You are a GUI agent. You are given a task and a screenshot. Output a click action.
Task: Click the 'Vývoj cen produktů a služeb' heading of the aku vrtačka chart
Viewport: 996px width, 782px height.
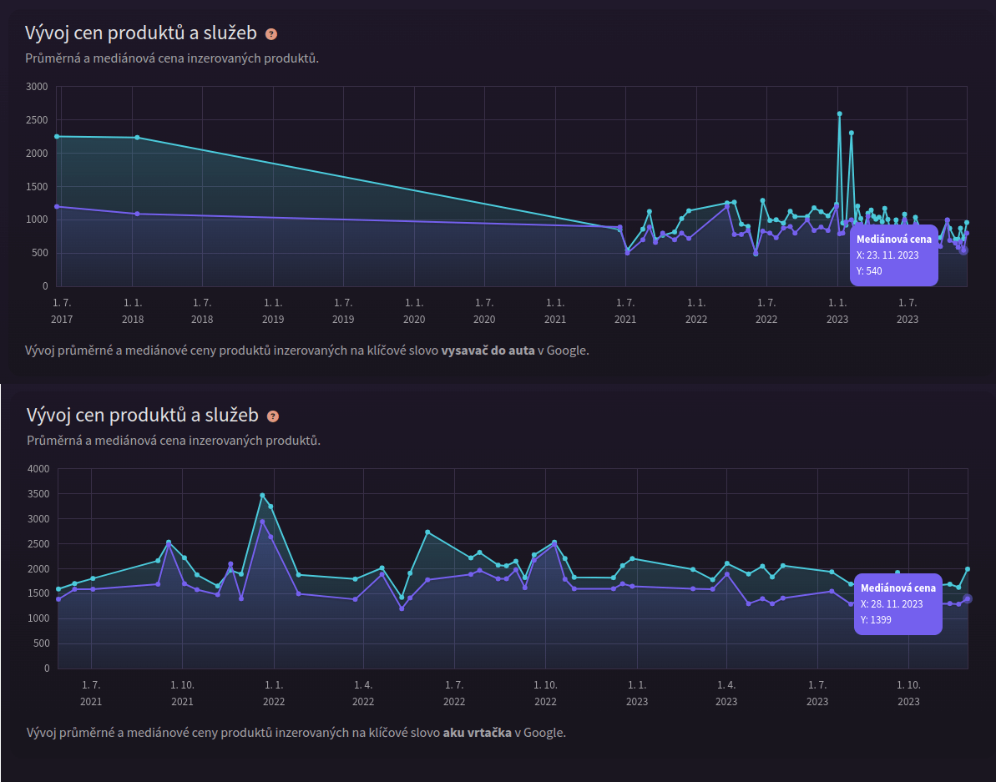click(142, 415)
